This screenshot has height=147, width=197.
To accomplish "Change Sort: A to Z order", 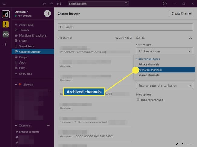I will coord(123,38).
